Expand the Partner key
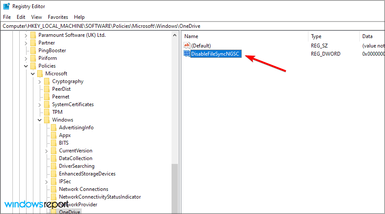The image size is (385, 214). click(x=26, y=43)
